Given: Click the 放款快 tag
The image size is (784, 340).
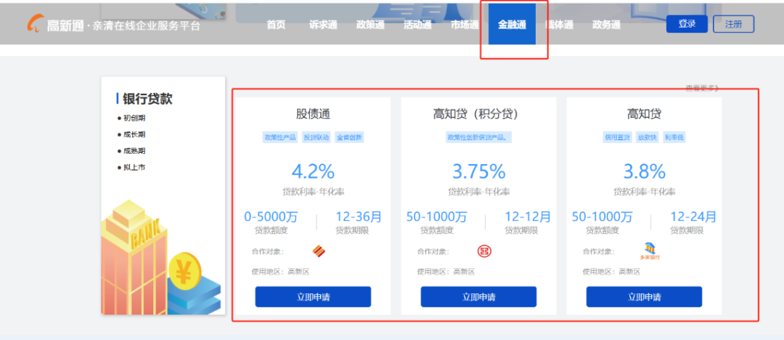Looking at the screenshot, I should [x=648, y=137].
